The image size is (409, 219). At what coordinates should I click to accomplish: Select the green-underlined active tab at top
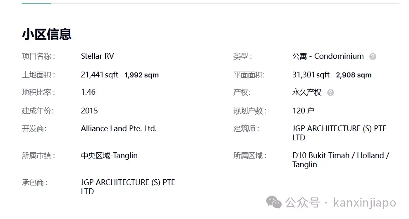(x=36, y=3)
